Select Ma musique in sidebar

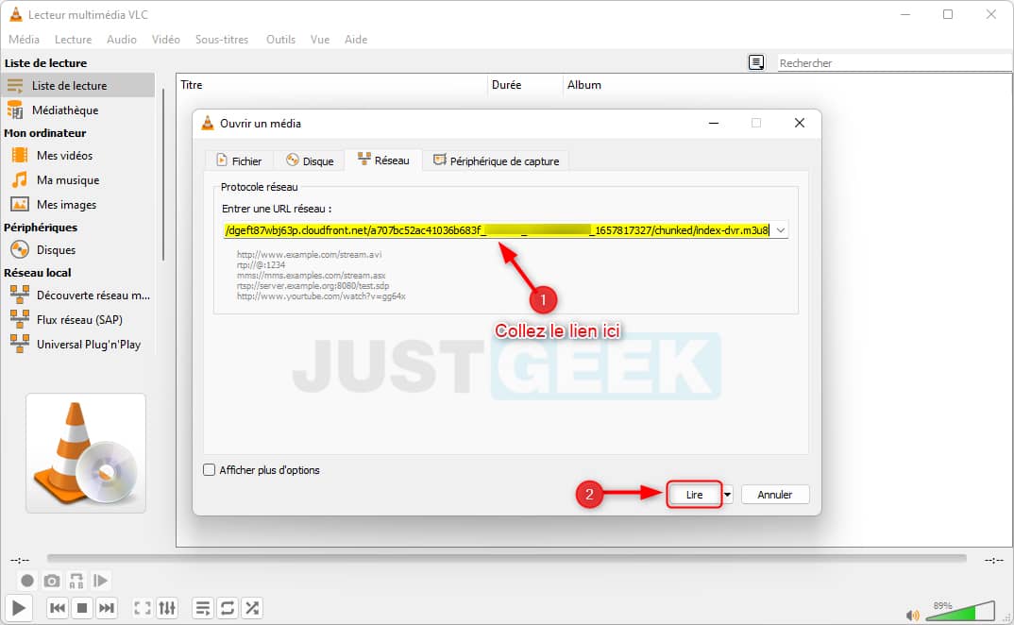click(77, 180)
